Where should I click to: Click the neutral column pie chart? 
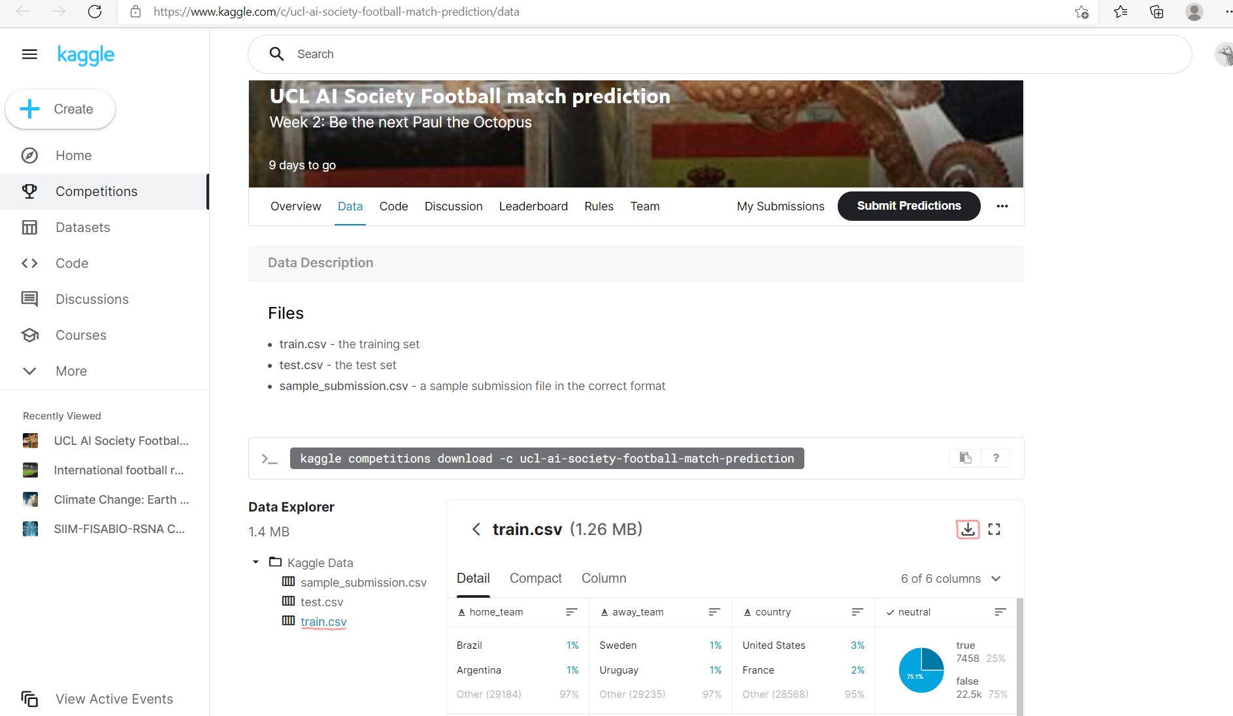(x=921, y=670)
